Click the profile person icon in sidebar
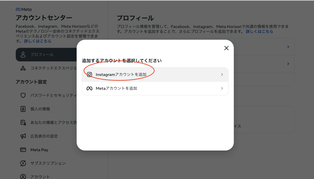Screen dimensions: 314x179 coord(23,55)
